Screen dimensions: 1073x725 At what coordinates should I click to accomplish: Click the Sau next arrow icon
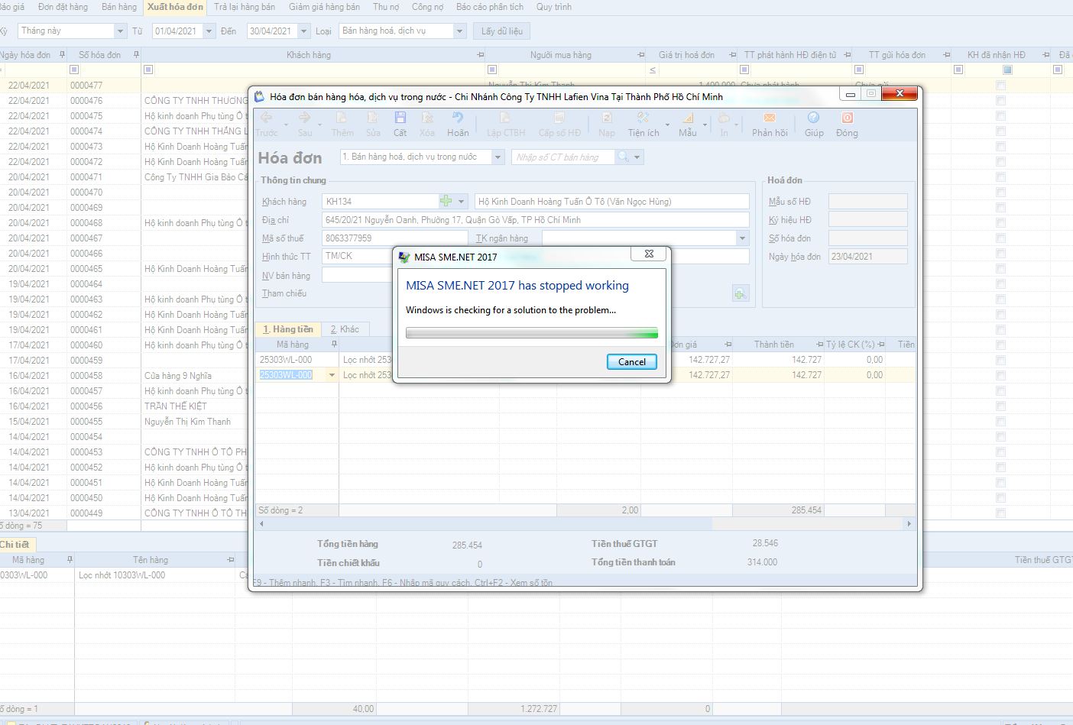[304, 118]
